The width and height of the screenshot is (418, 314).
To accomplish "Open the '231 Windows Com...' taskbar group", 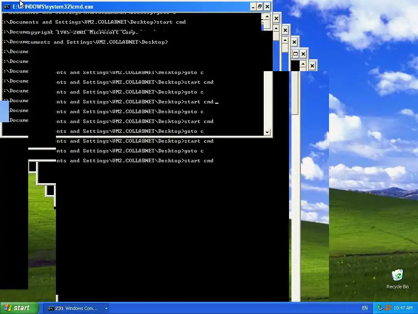I will click(x=76, y=308).
